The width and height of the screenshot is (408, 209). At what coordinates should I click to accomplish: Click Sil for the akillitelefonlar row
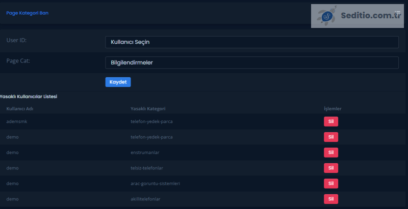tap(330, 199)
